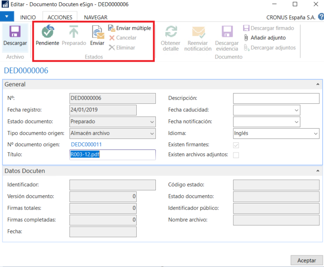Click the Enviar document icon

98,32
